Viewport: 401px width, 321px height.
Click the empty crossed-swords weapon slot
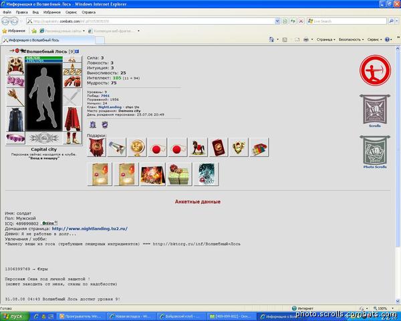[x=72, y=97]
